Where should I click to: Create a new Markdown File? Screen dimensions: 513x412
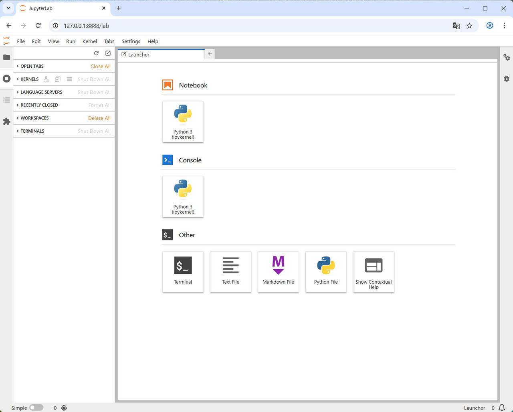click(x=278, y=272)
